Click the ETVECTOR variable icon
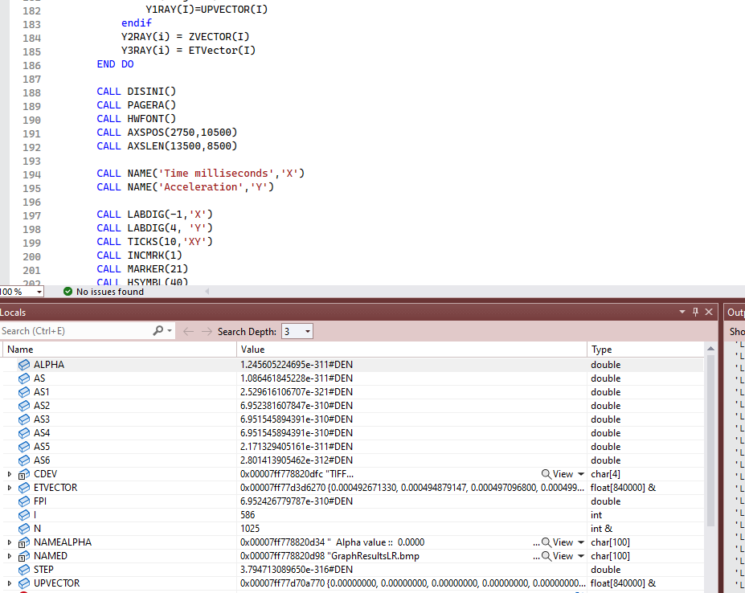Viewport: 745px width, 593px height. coord(24,488)
